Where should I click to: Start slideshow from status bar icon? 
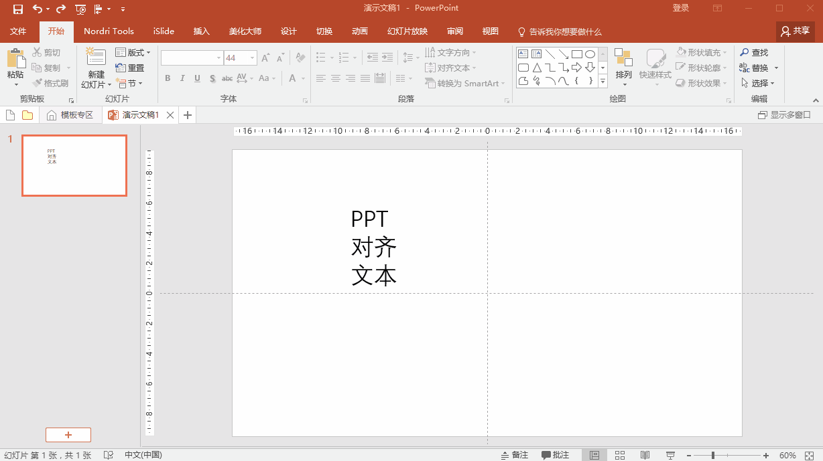[671, 455]
